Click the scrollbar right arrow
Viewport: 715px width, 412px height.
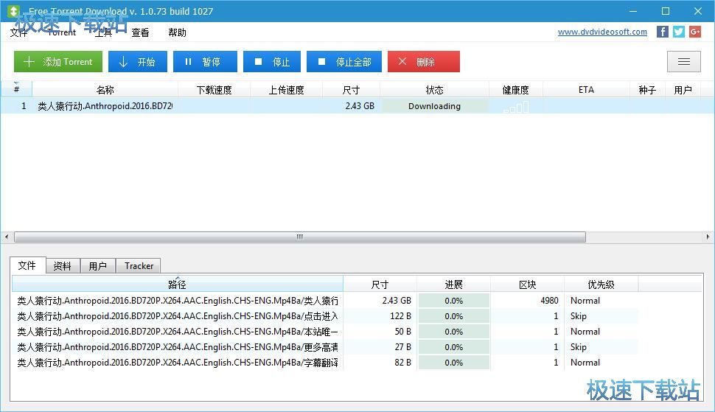708,237
